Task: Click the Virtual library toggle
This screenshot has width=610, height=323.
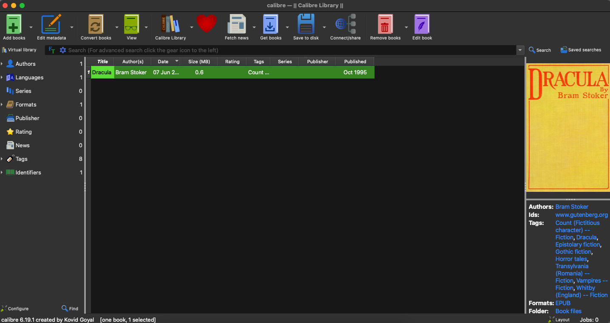Action: coord(19,50)
